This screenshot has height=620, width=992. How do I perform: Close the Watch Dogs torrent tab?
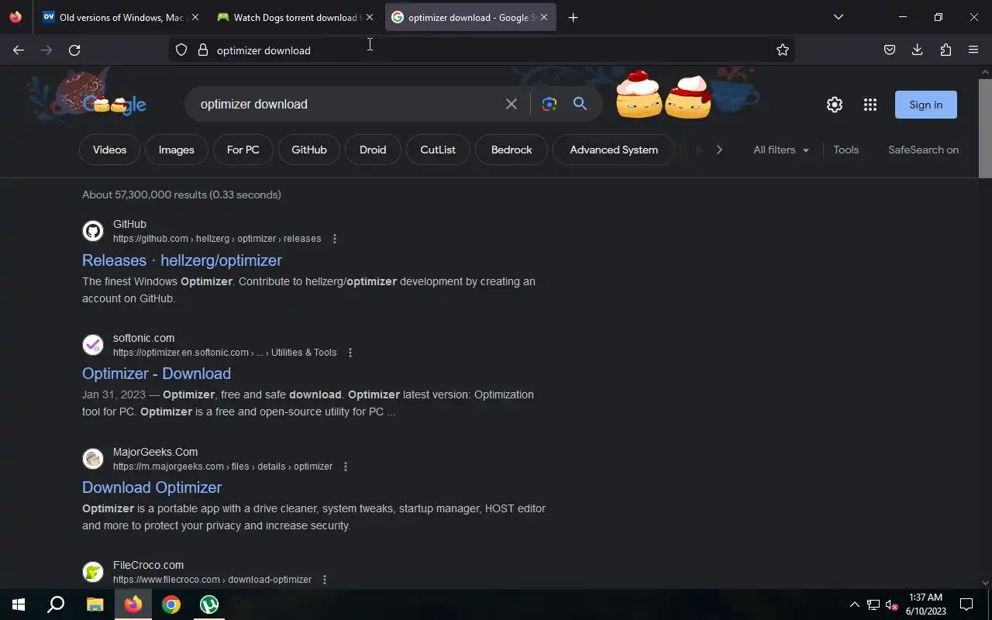pos(369,17)
